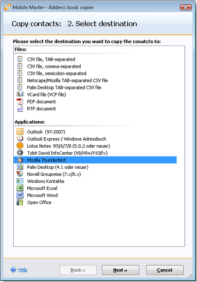Select CSV file, TAB-separated entry
197x282 pixels.
click(x=51, y=59)
